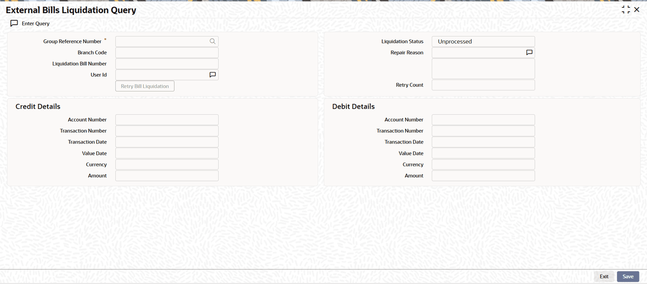This screenshot has height=284, width=647.
Task: Click the Liquidation Status label
Action: tap(402, 41)
